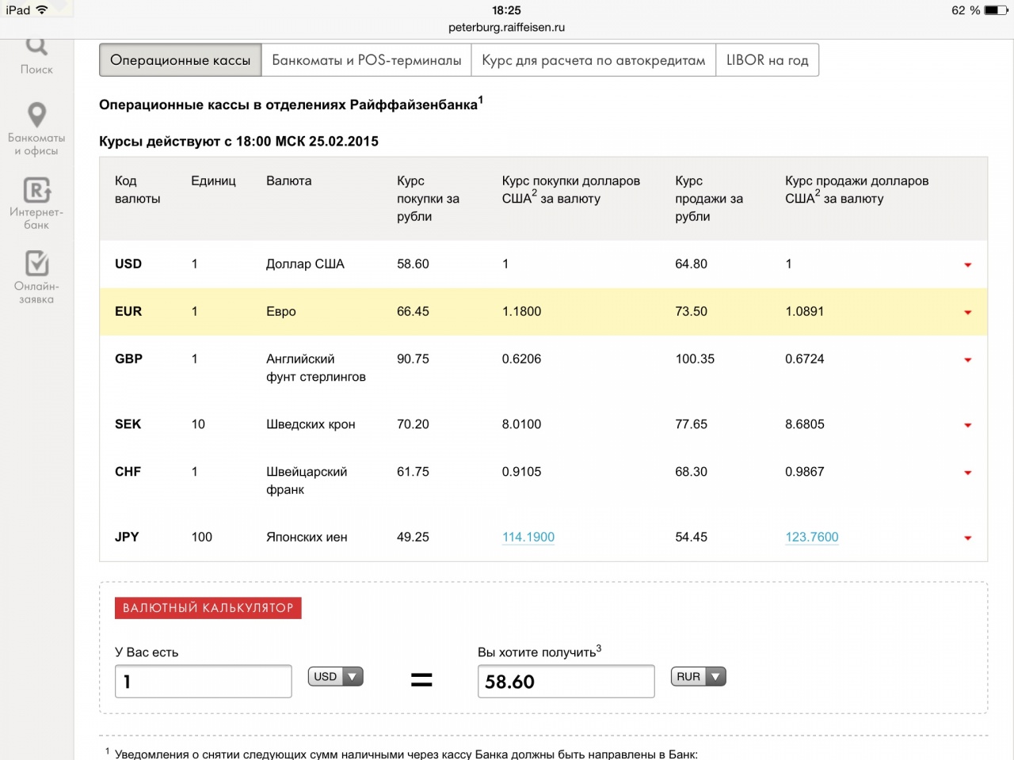1014x760 pixels.
Task: Click CHF cross rate 0.9105
Action: [x=521, y=472]
